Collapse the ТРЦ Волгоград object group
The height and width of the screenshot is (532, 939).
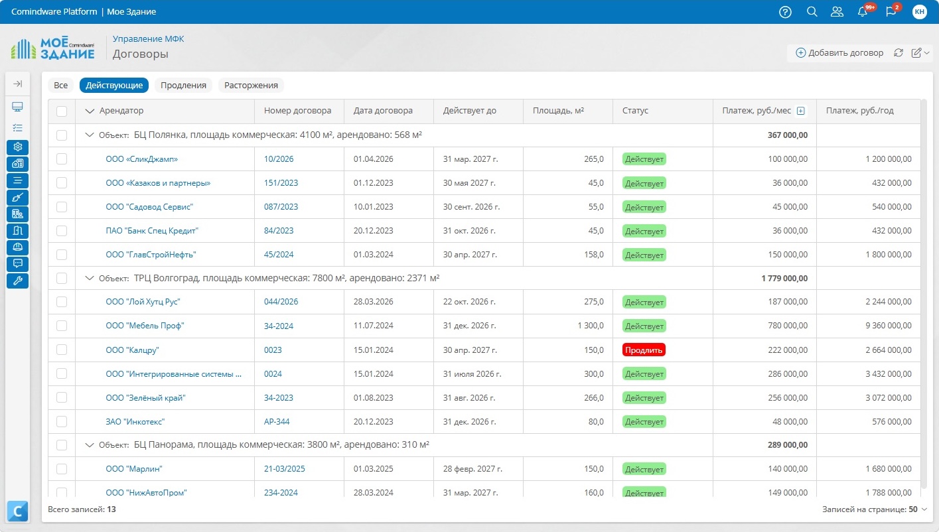(90, 278)
